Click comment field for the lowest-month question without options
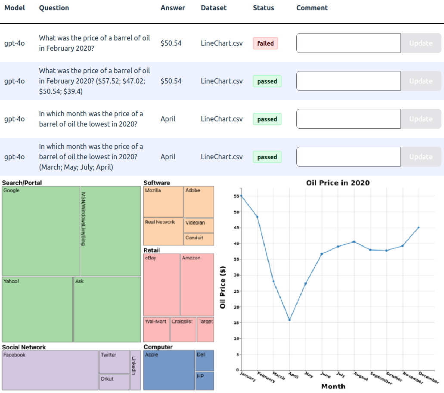Viewport: 444px width, 393px height. [x=348, y=119]
